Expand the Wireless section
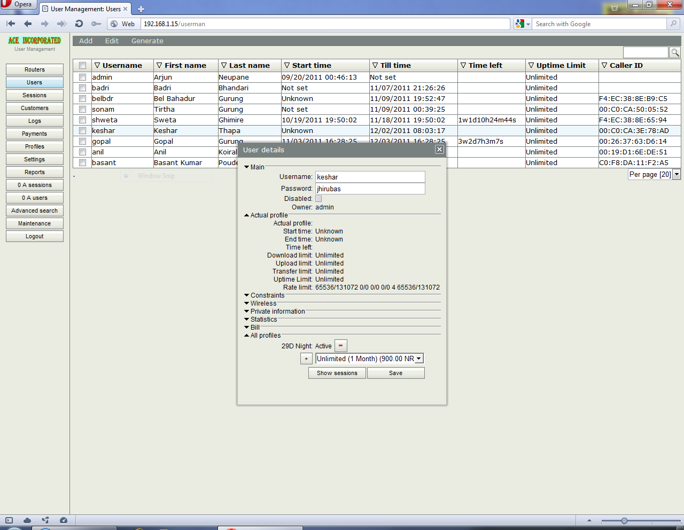The image size is (684, 530). [x=261, y=303]
